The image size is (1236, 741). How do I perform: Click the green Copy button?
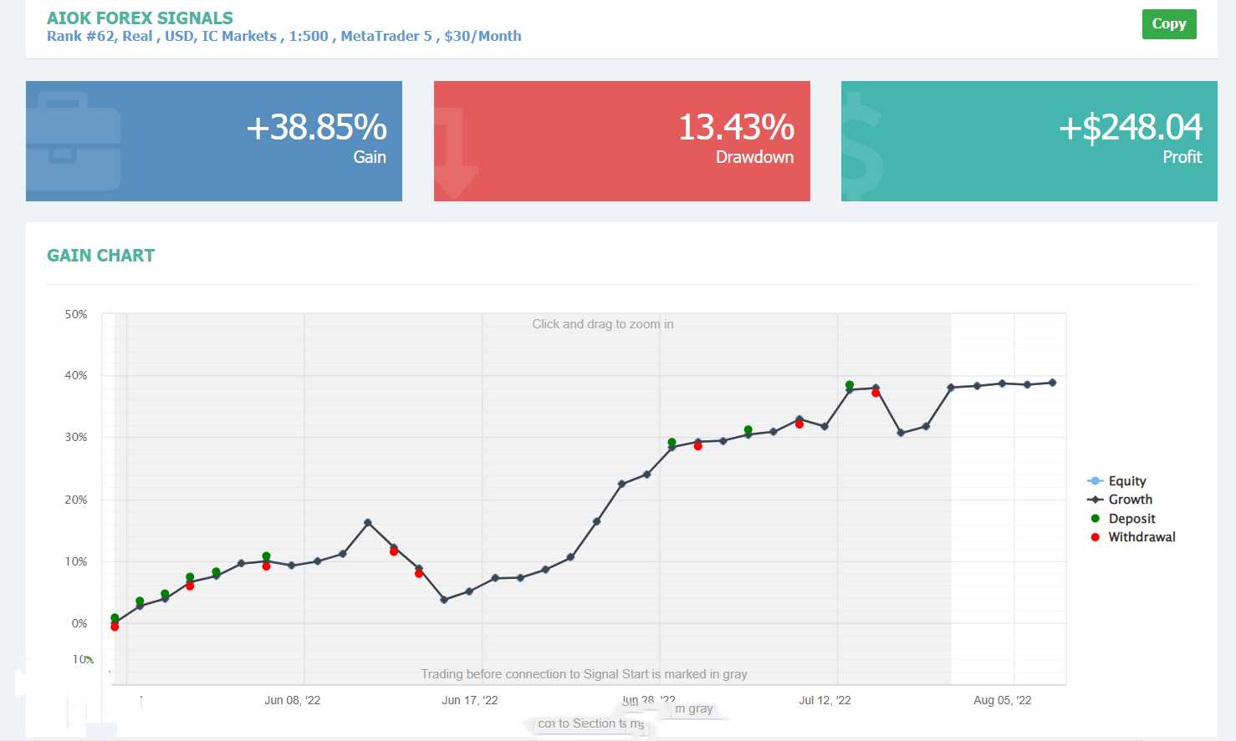tap(1169, 23)
